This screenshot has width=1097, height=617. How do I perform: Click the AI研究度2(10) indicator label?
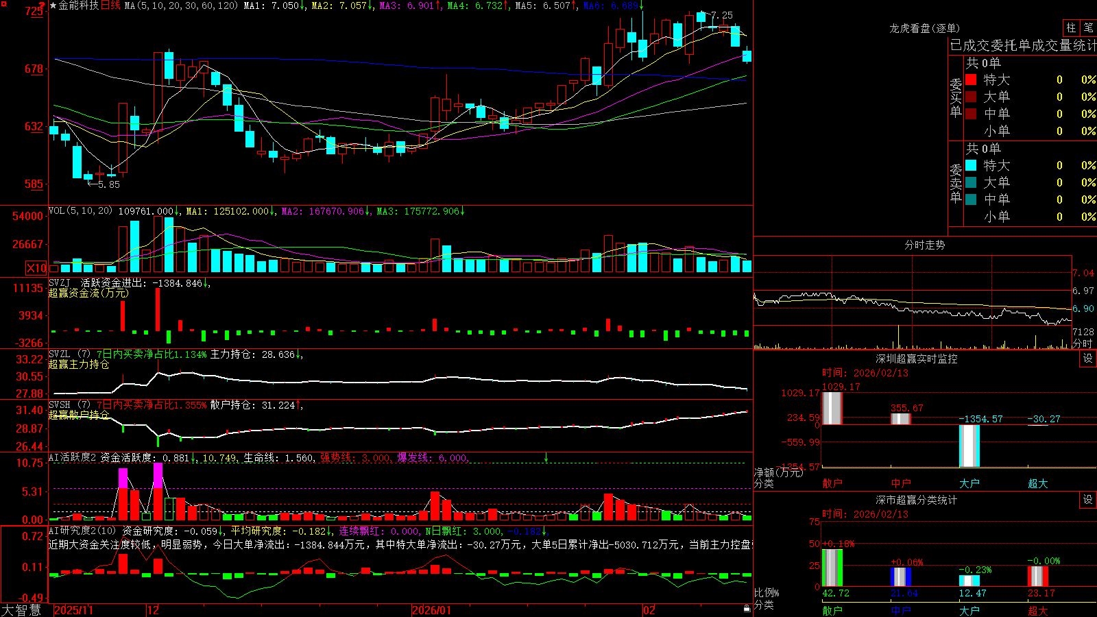pos(82,531)
